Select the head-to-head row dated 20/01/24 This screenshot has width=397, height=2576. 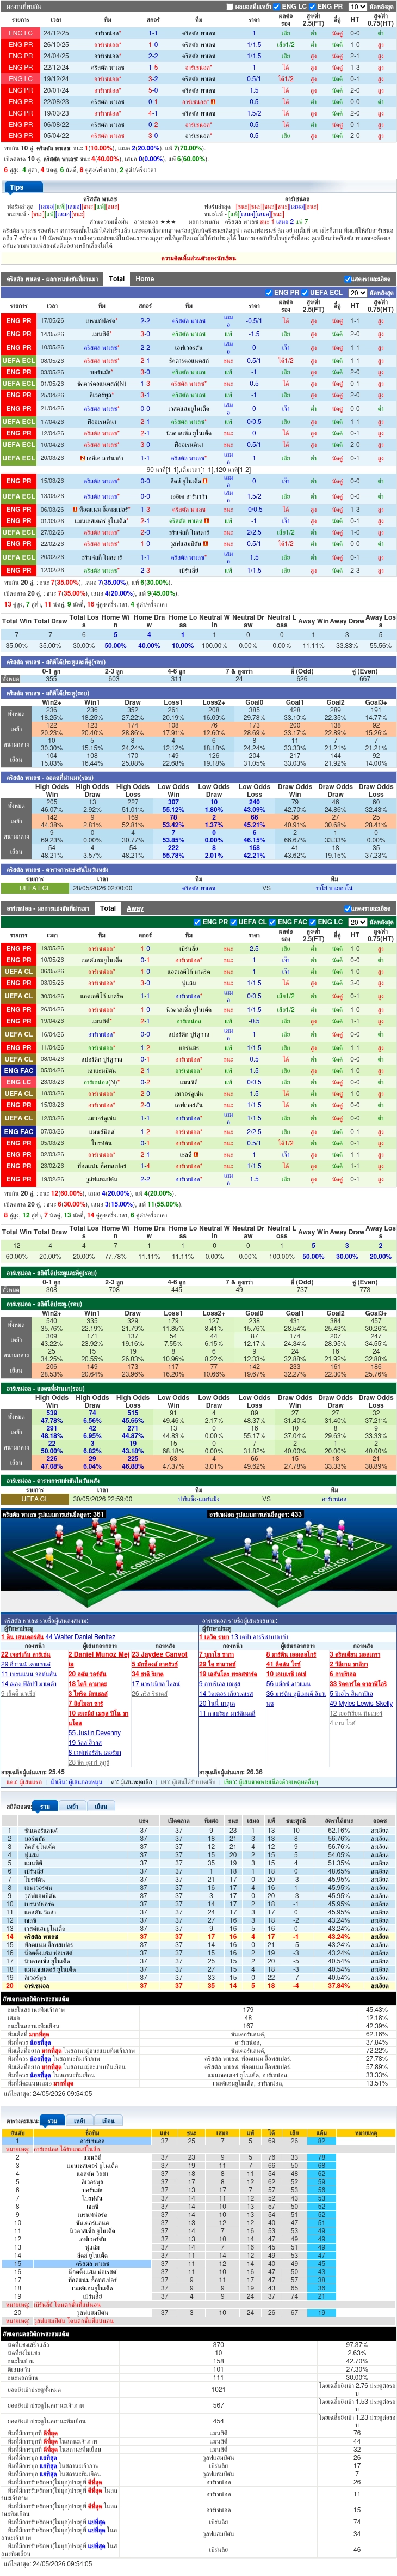coord(199,90)
